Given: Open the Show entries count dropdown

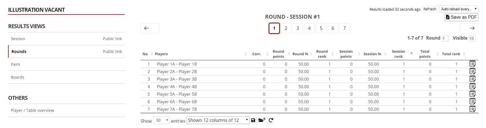Looking at the screenshot, I should pyautogui.click(x=161, y=120).
